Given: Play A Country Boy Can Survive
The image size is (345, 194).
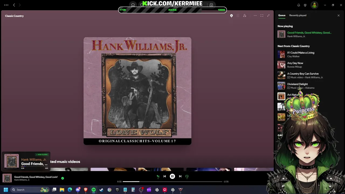Looking at the screenshot, I should (x=303, y=74).
